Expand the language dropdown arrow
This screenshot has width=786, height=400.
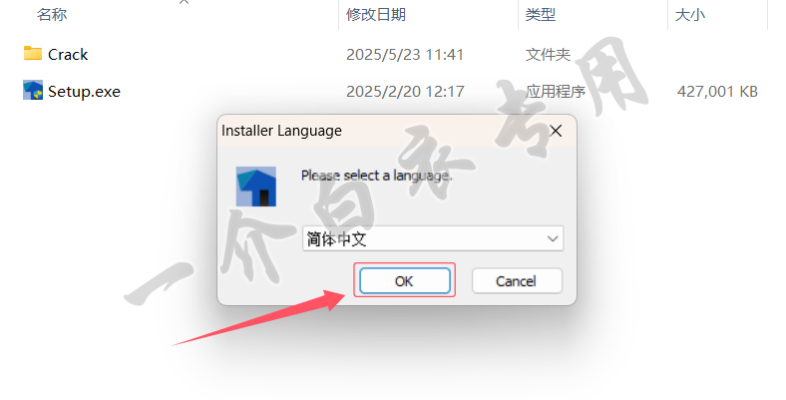[553, 238]
